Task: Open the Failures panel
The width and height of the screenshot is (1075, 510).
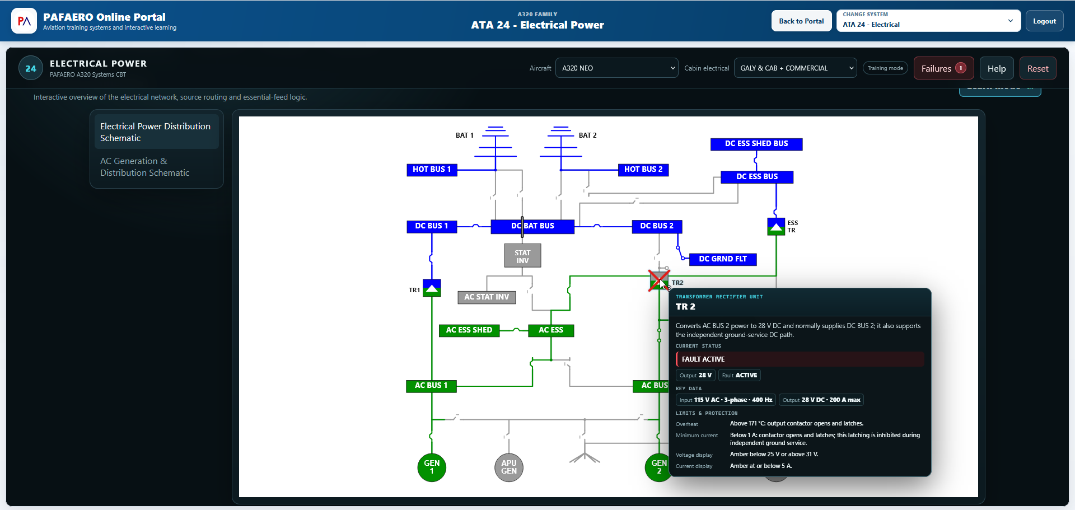Action: click(943, 68)
